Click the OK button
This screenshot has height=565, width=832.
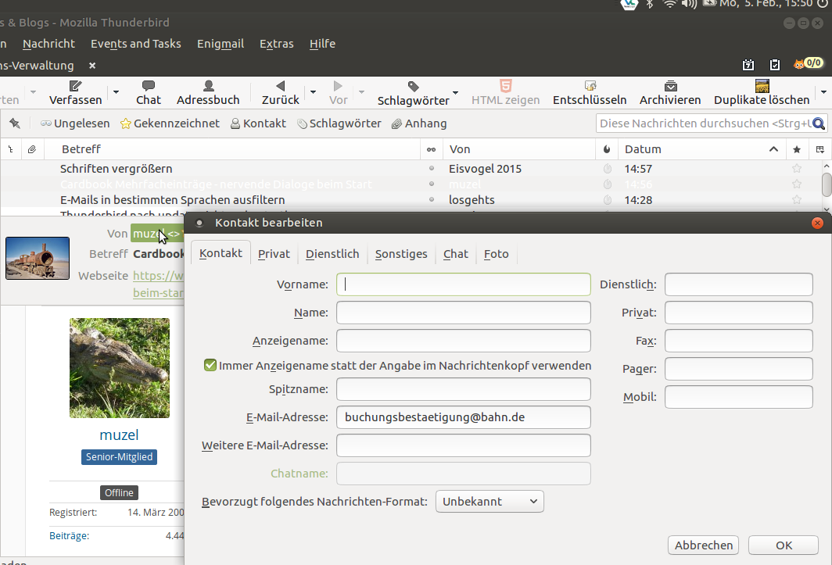[784, 545]
